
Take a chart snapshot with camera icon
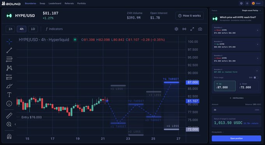[200, 29]
